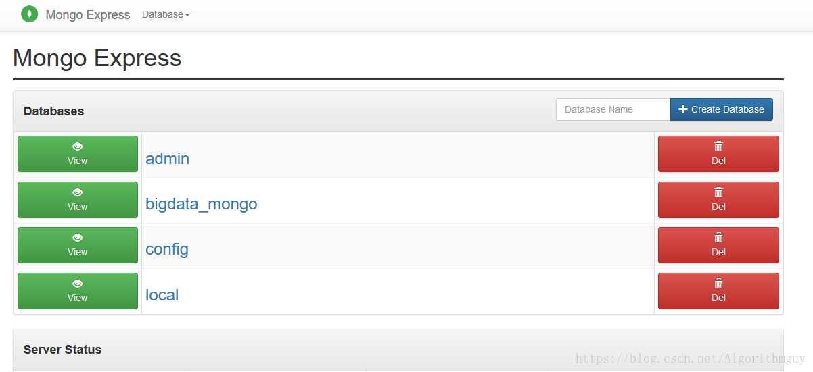View the config database
813x372 pixels.
78,245
